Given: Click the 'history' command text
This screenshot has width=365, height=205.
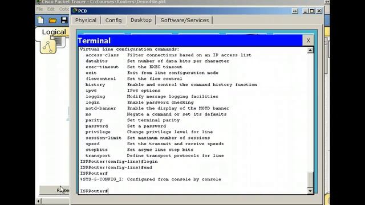Looking at the screenshot, I should 95,85.
